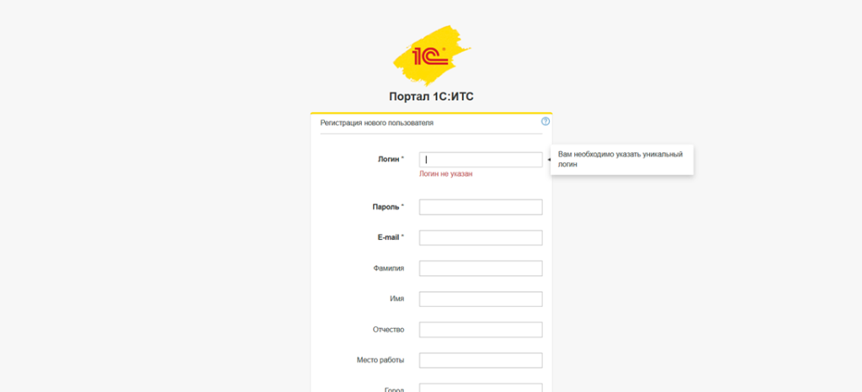Click the 'Логин не указан' error text
Image resolution: width=862 pixels, height=392 pixels.
coord(446,174)
